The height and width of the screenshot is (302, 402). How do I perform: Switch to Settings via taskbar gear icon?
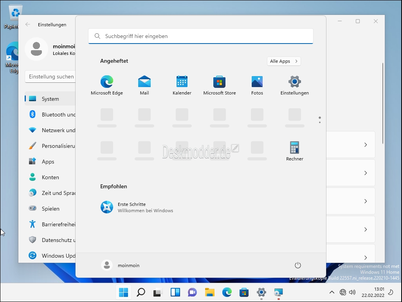261,292
